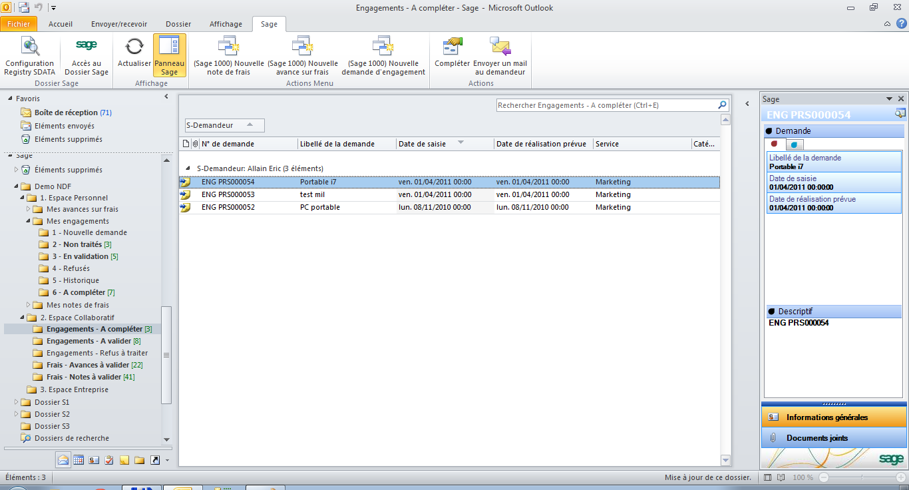909x490 pixels.
Task: Sort by the Date de saisie column
Action: point(445,144)
